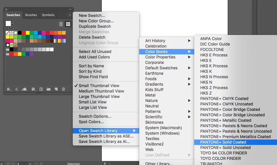Screen dimensions: 277x165
Task: Select the white-to-black gradient swatch
Action: point(56,41)
